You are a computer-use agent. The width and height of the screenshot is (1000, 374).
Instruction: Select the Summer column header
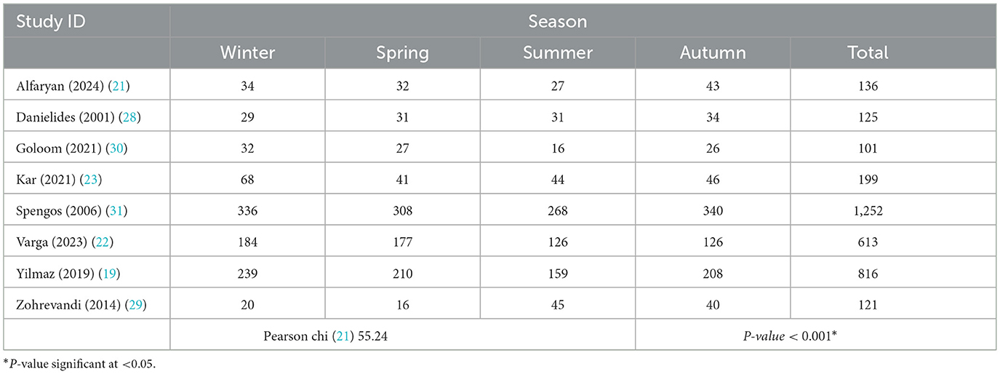point(557,53)
